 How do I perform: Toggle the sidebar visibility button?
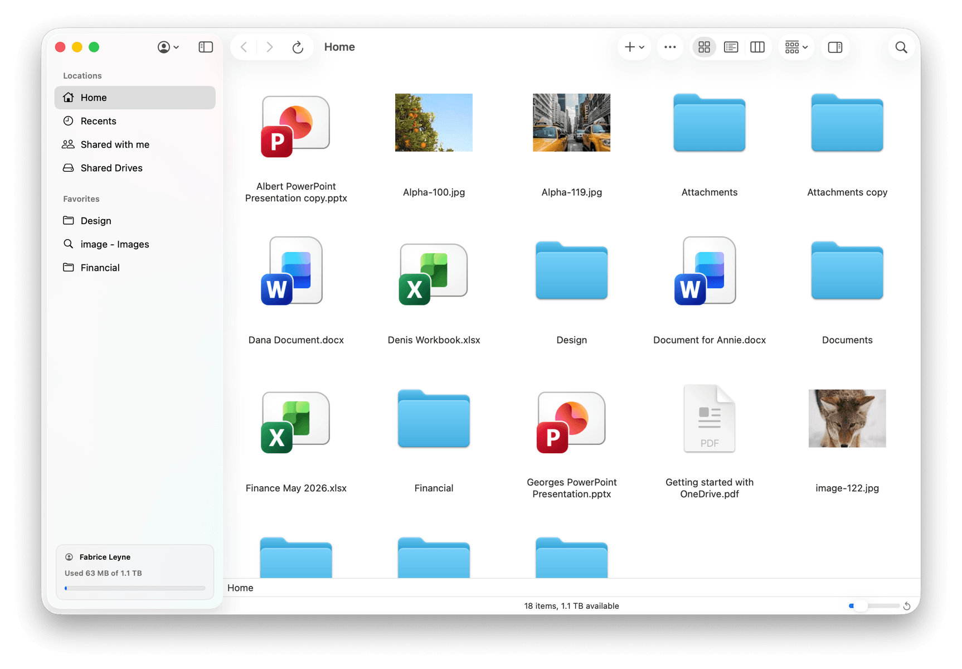click(206, 47)
